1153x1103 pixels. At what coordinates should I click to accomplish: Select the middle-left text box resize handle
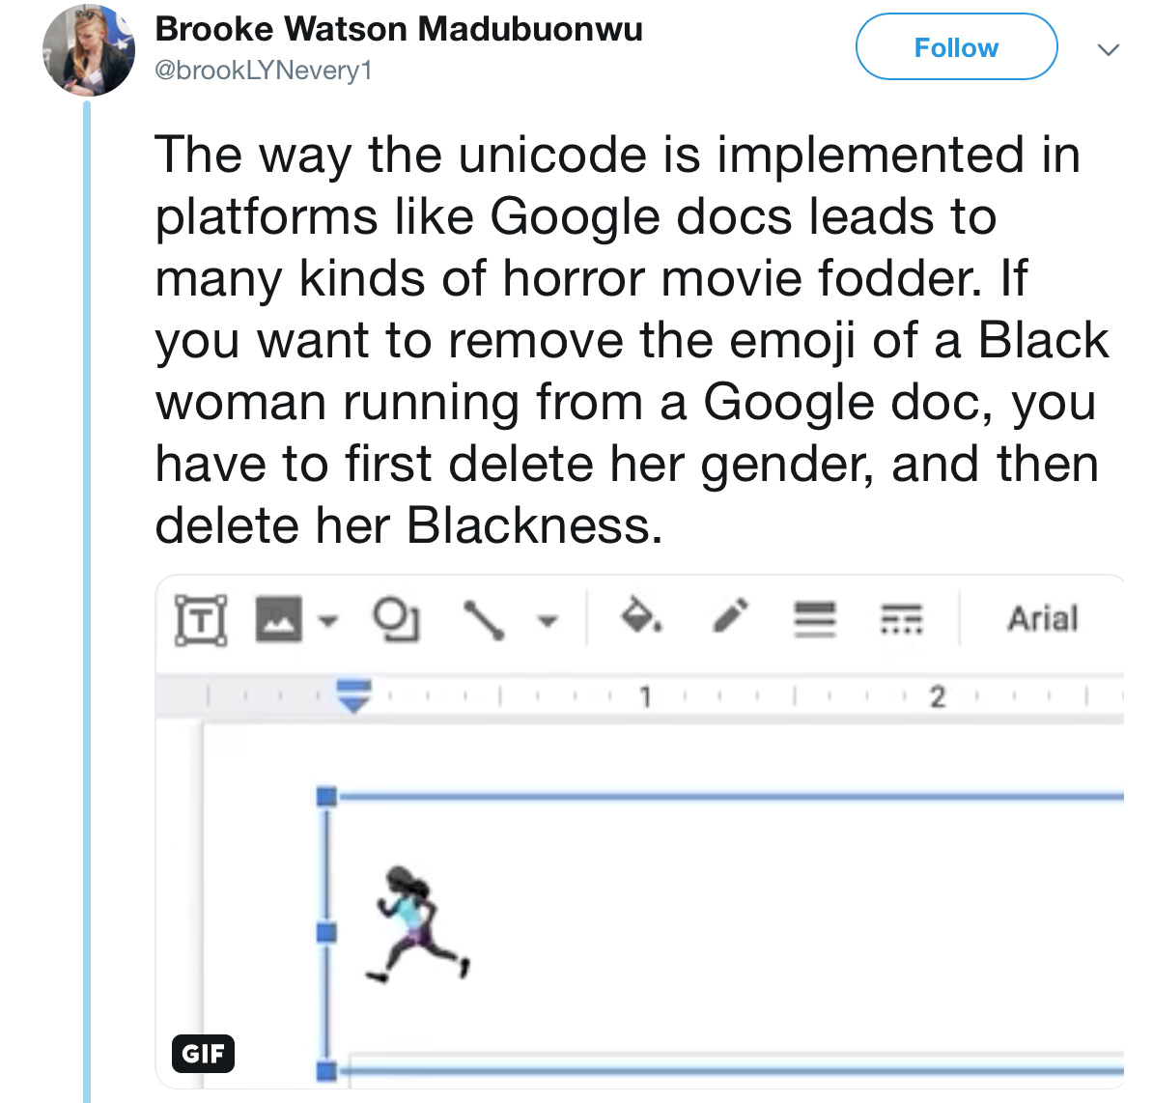[326, 933]
